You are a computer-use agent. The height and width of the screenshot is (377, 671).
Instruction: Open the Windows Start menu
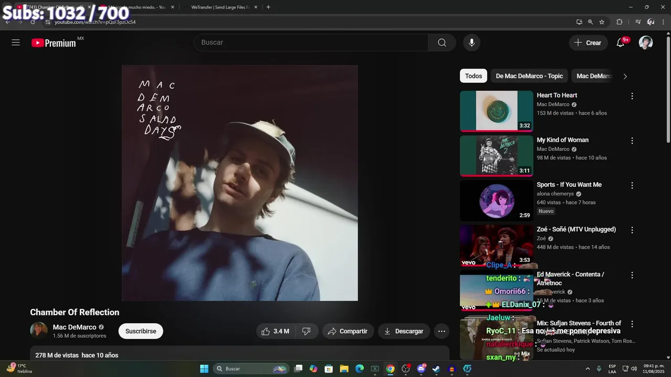coord(204,369)
